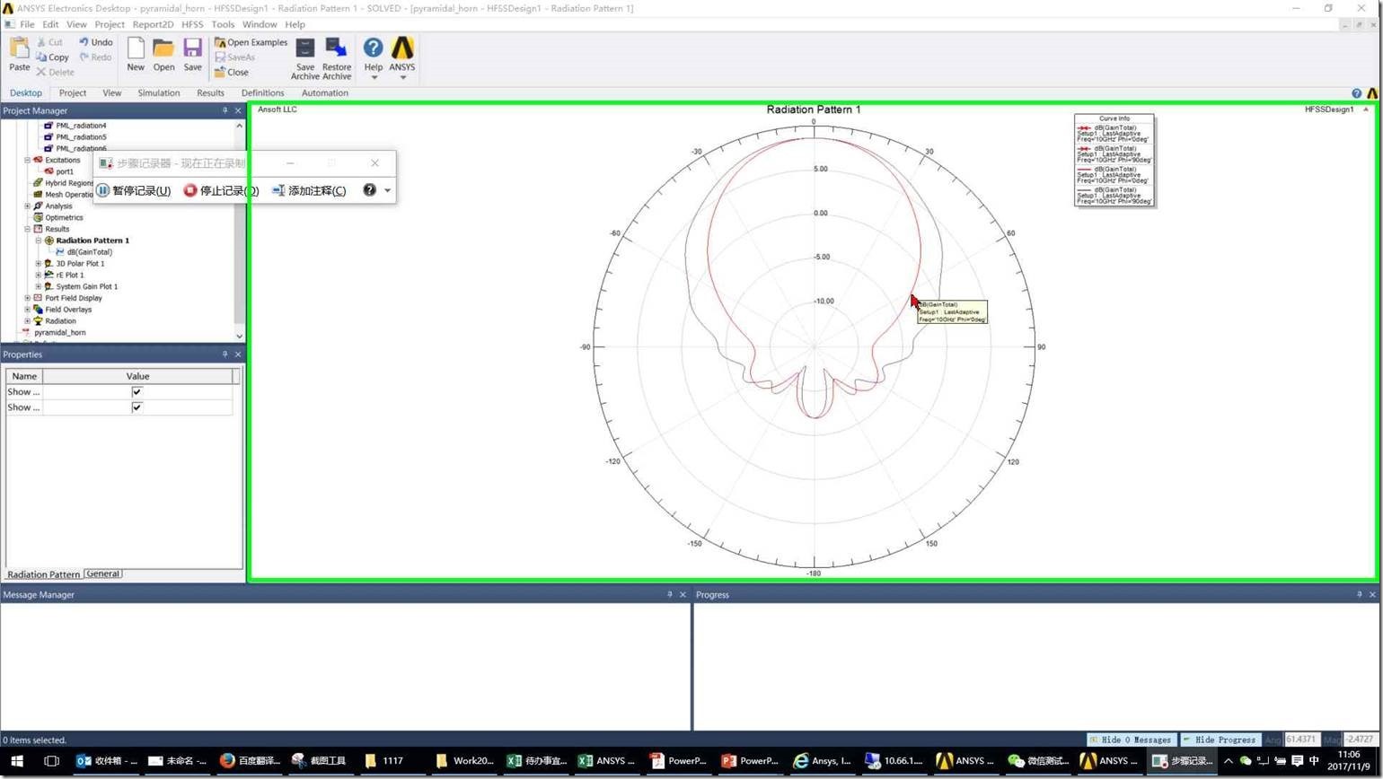This screenshot has width=1383, height=779.
Task: Expand the 3D Polar Plot 1 node
Action: tap(38, 264)
